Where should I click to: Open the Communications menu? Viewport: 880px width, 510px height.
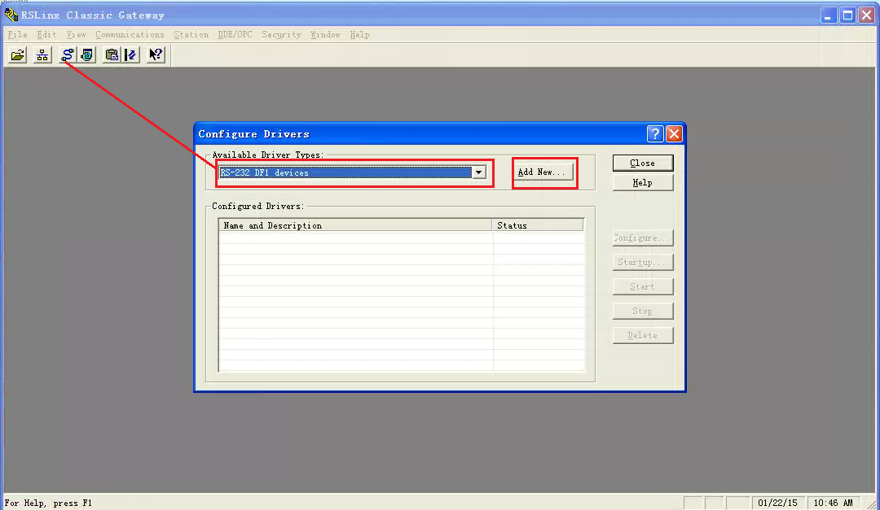coord(130,35)
